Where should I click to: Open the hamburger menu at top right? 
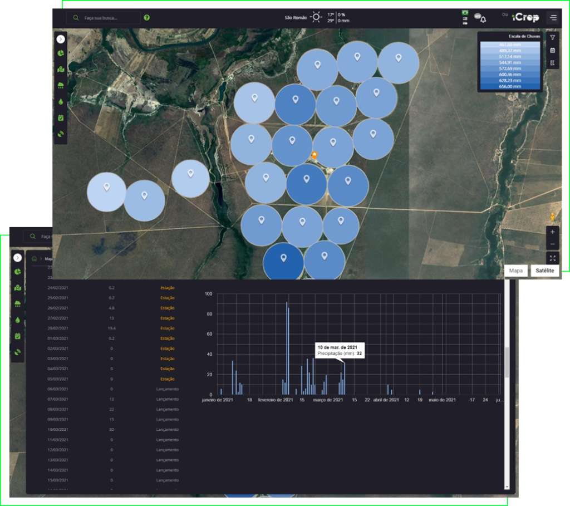coord(553,17)
